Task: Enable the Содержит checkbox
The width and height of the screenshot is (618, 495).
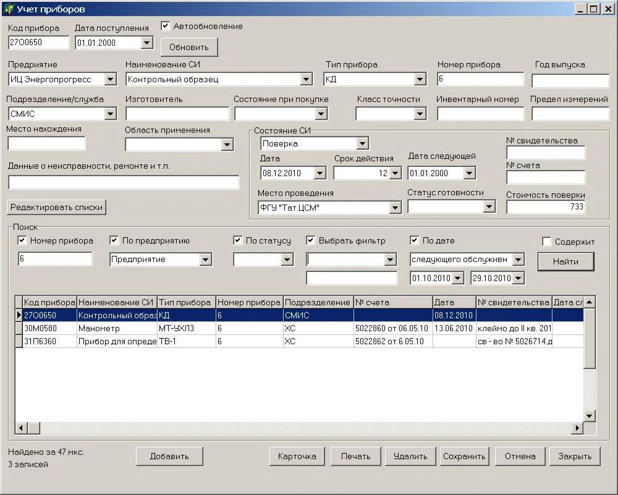Action: tap(546, 242)
